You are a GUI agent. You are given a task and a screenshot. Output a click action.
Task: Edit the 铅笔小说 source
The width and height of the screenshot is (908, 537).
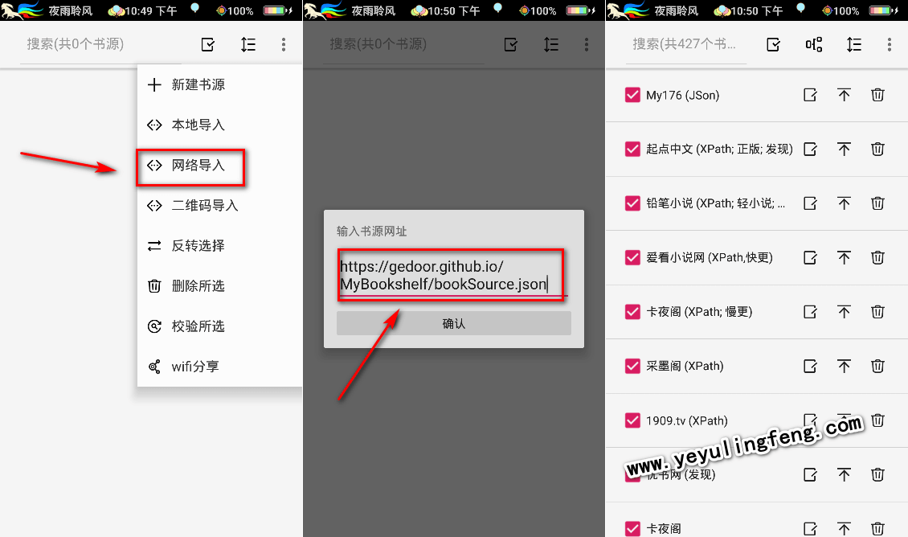811,203
